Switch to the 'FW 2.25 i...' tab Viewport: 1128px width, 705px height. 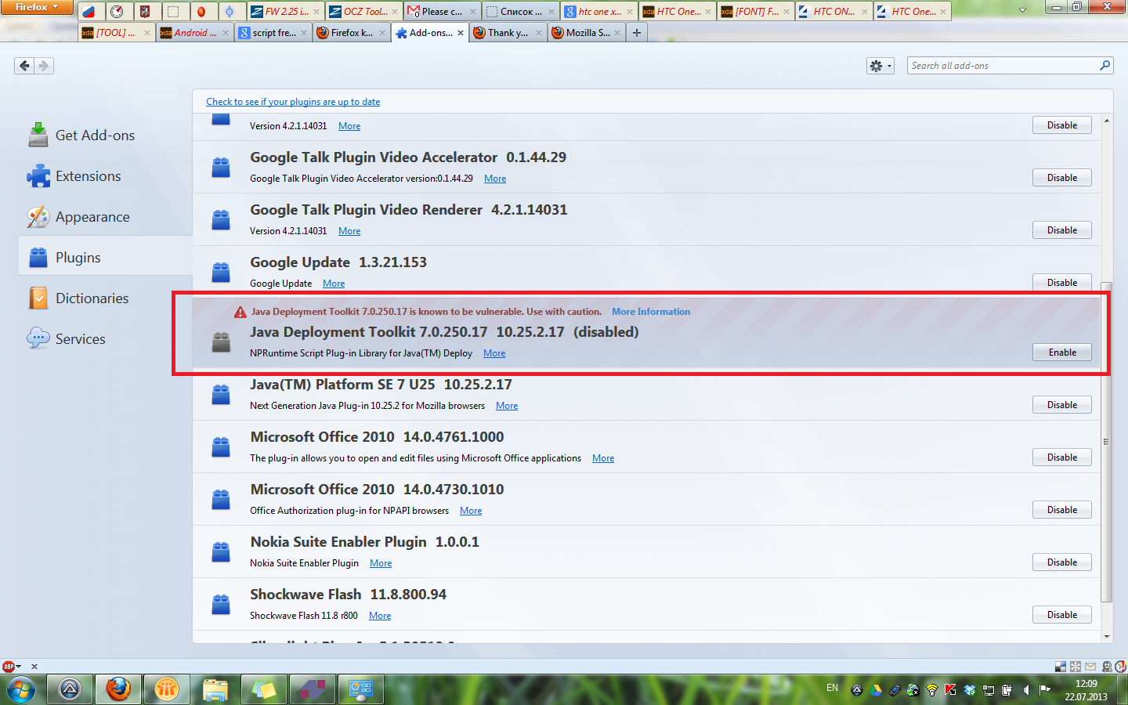click(285, 12)
